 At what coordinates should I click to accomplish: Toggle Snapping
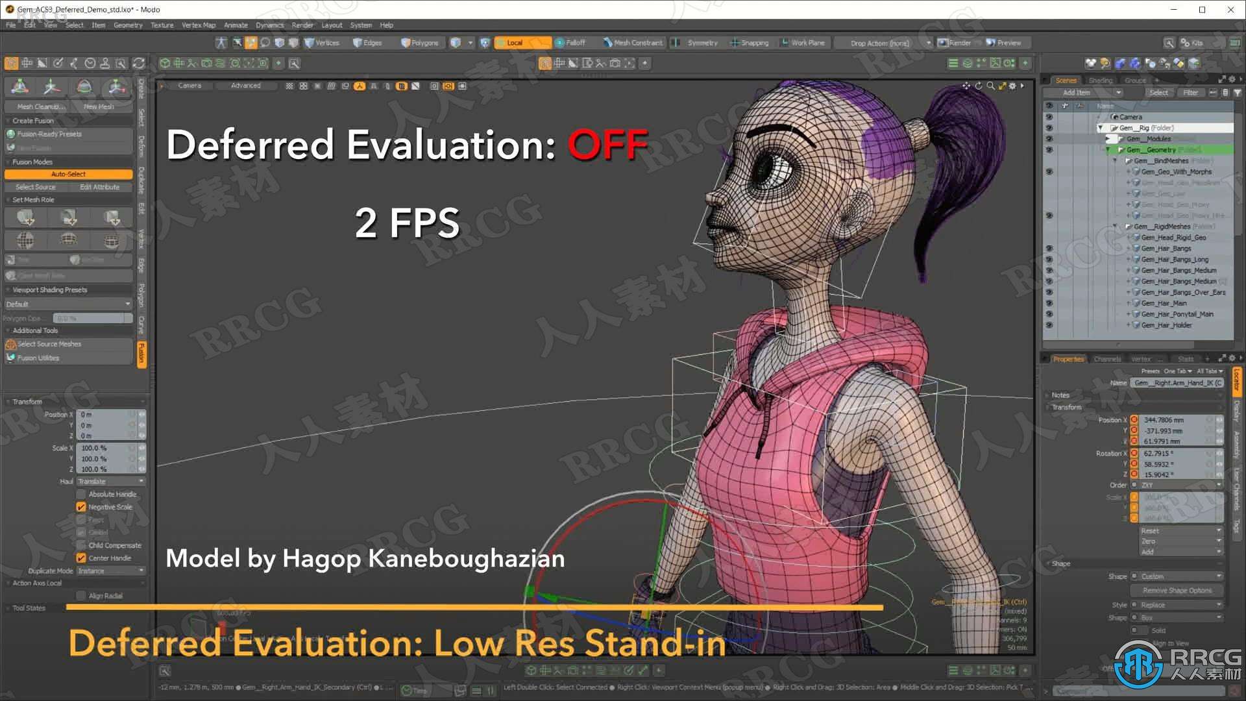click(x=750, y=43)
